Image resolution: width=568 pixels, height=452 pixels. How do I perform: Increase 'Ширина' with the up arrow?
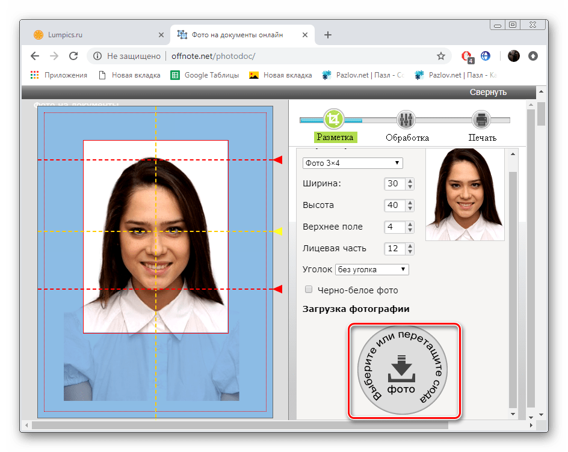coord(410,180)
